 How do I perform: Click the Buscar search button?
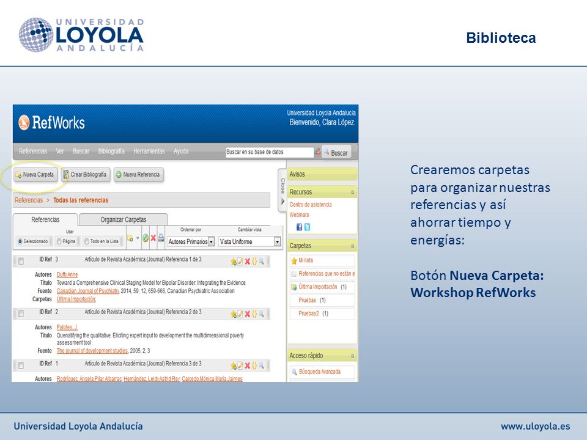coord(336,152)
